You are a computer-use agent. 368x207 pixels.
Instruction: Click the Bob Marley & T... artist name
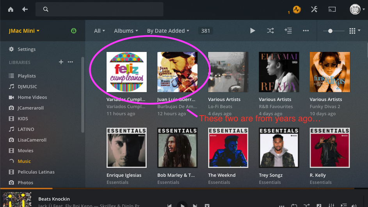(x=176, y=175)
